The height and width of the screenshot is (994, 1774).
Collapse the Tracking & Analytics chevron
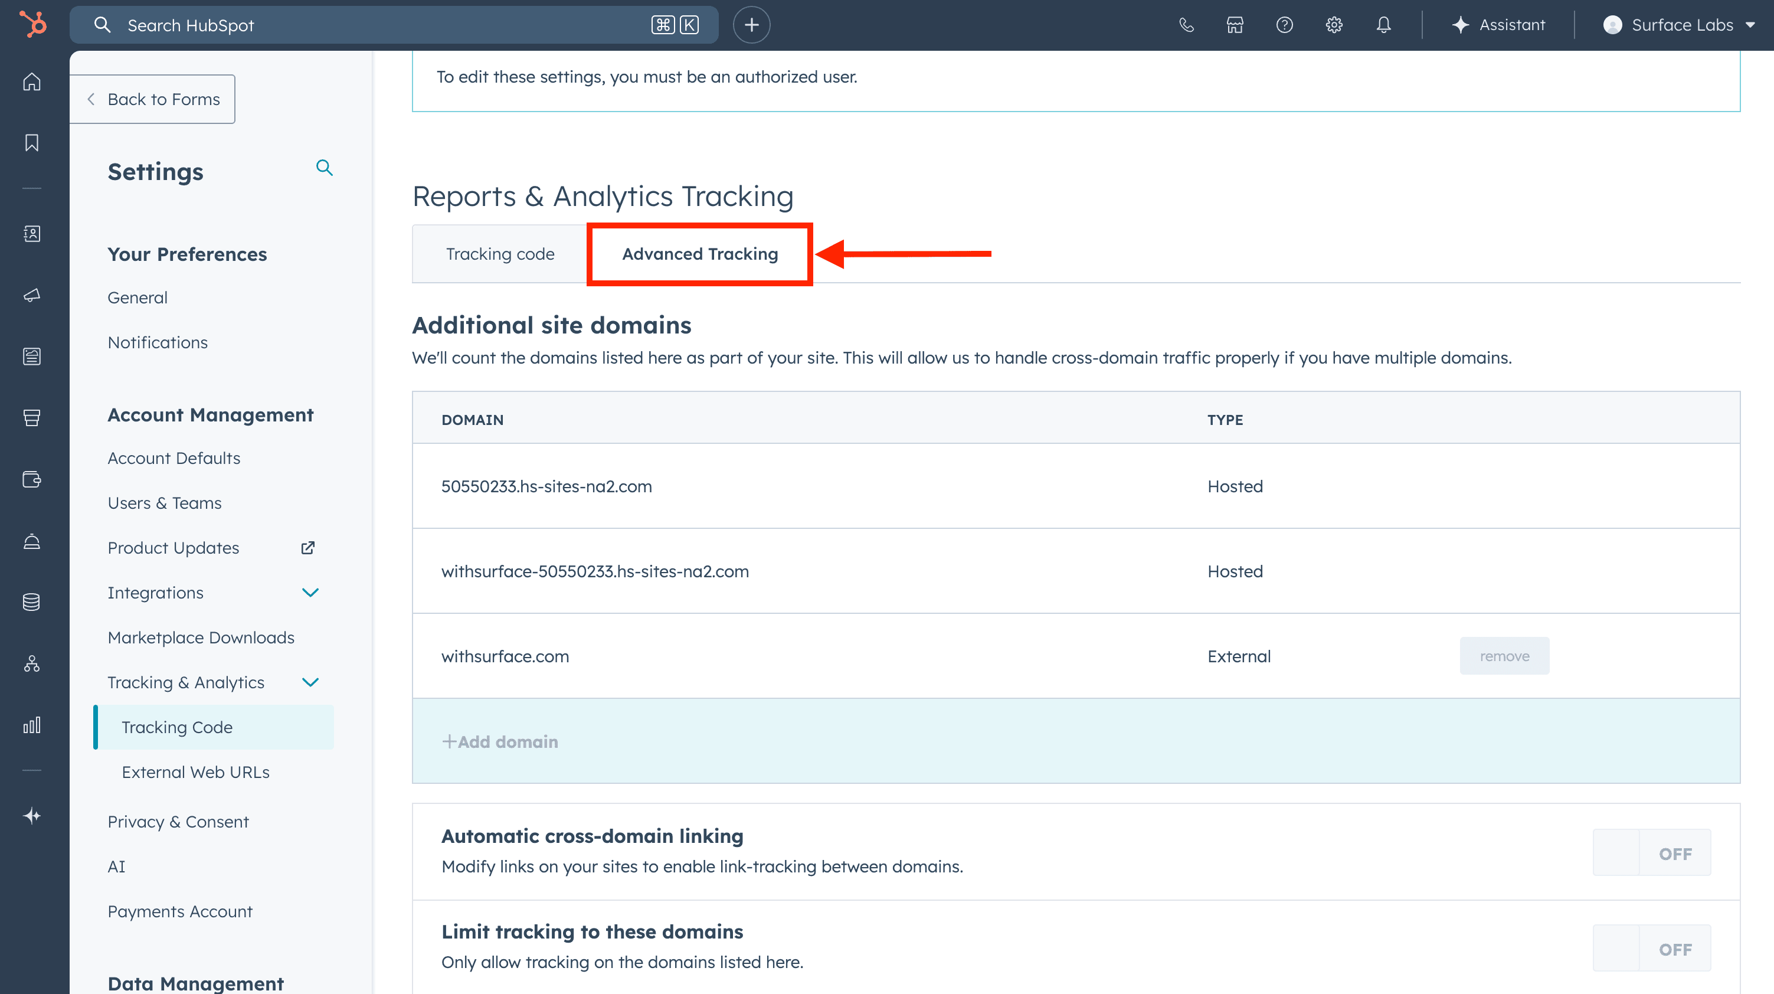click(x=310, y=682)
